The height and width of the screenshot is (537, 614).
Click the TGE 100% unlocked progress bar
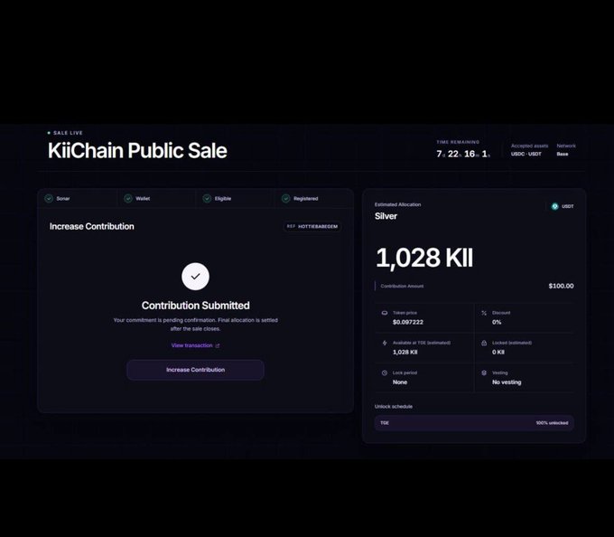pos(474,423)
